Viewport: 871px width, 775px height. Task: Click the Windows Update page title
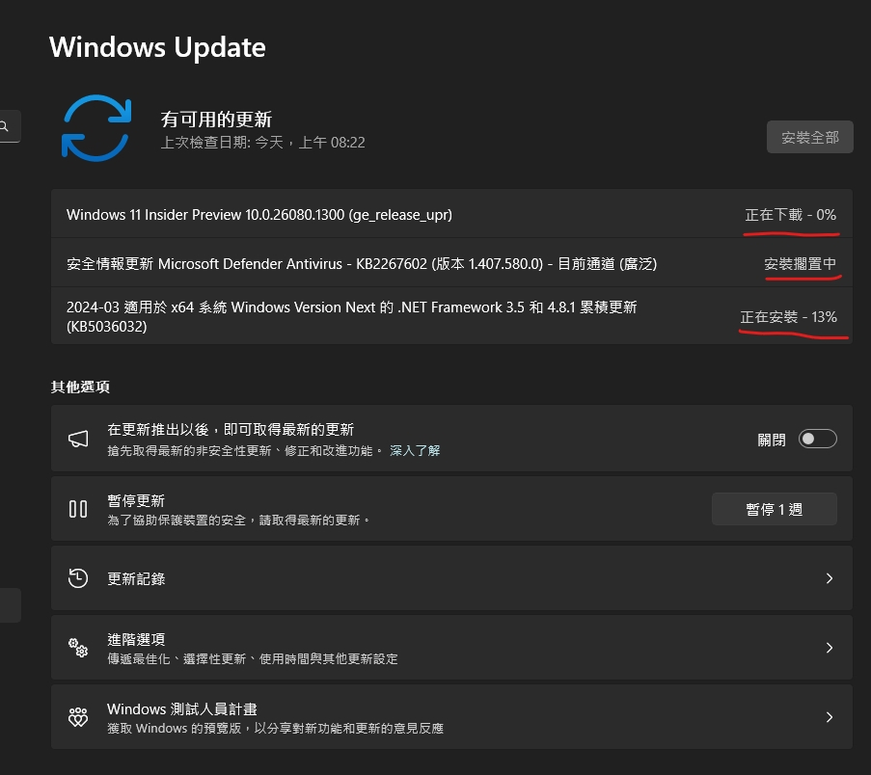pos(157,47)
